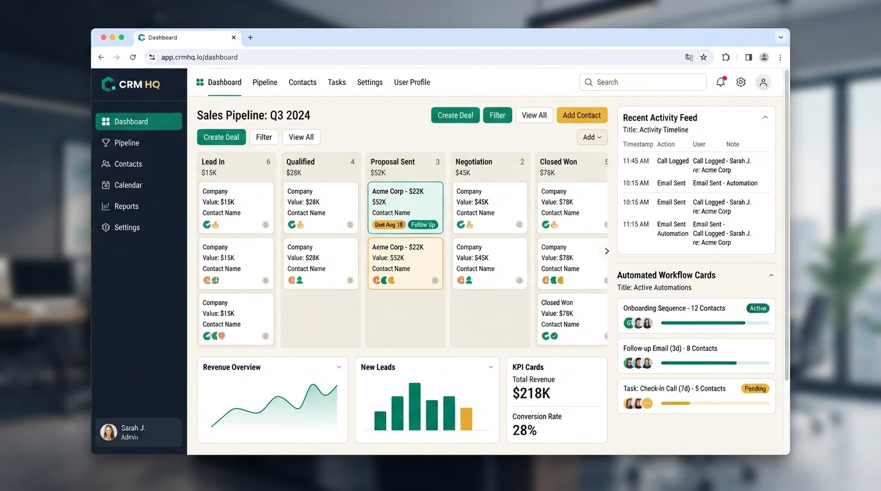Click the Task Check-in Call progress bar
The image size is (881, 491).
click(715, 403)
